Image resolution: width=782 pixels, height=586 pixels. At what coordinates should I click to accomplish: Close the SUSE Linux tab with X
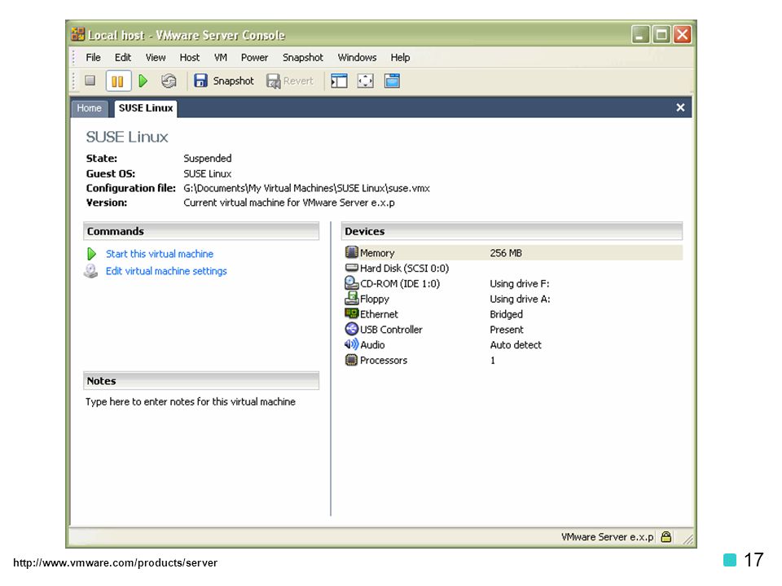click(680, 107)
